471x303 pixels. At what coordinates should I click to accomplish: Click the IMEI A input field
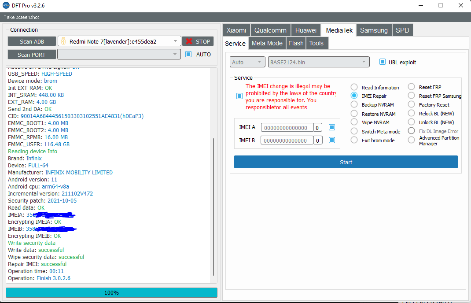click(x=287, y=128)
